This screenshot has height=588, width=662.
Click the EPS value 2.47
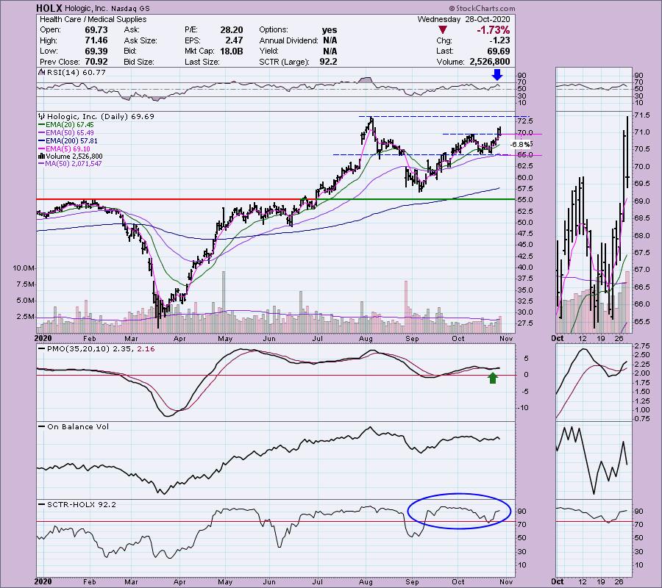pyautogui.click(x=234, y=40)
